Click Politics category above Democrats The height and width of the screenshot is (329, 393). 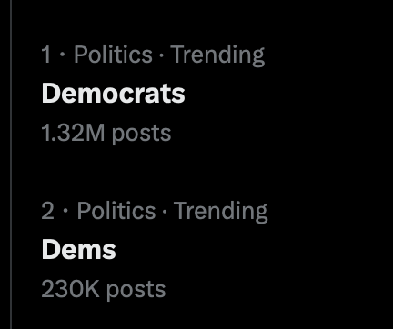click(113, 55)
